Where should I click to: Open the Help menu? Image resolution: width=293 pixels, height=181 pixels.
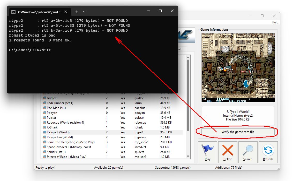(275, 22)
